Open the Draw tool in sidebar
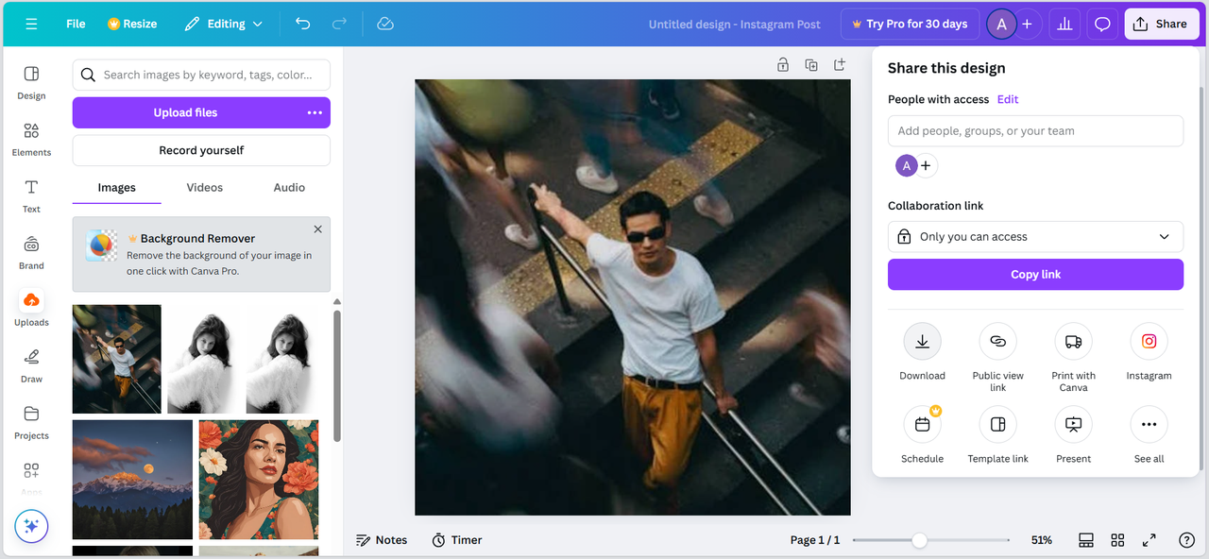The width and height of the screenshot is (1209, 559). (x=31, y=364)
